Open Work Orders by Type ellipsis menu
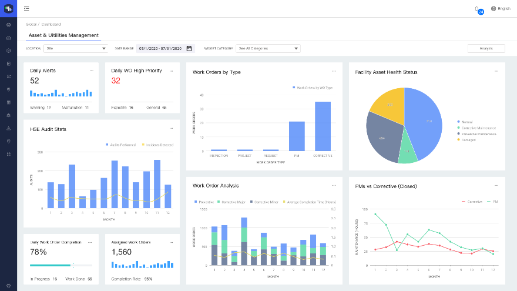Screen dimensions: 517x291 [x=334, y=71]
